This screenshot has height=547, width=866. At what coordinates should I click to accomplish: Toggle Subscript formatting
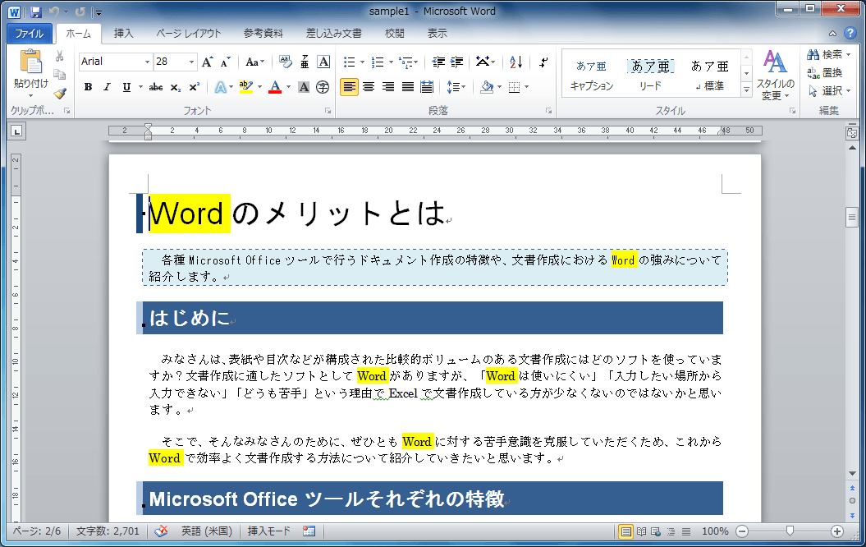175,87
